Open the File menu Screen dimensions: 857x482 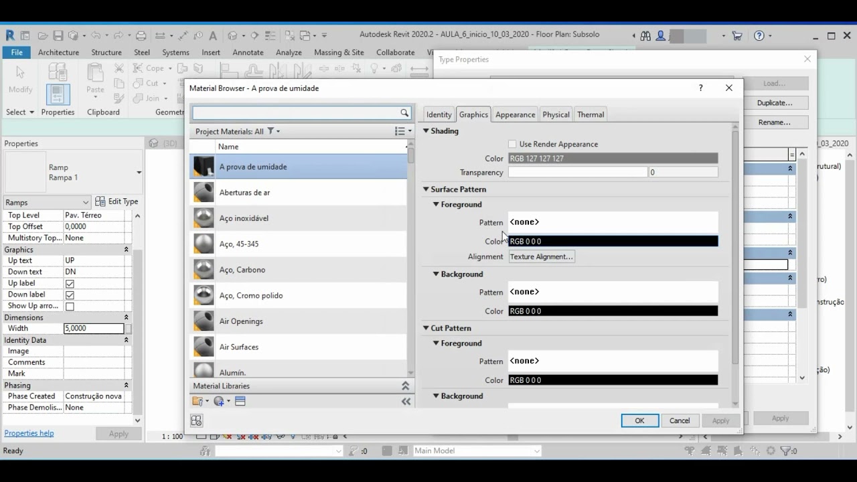[17, 52]
